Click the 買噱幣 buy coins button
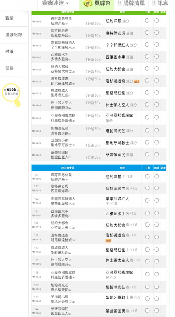The width and height of the screenshot is (175, 317). [x=97, y=3]
